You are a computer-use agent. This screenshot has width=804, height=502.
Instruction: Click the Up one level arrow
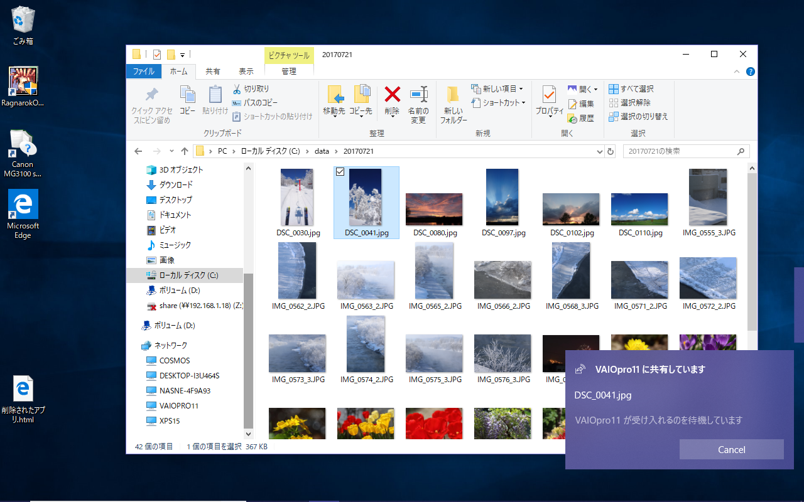click(x=184, y=151)
